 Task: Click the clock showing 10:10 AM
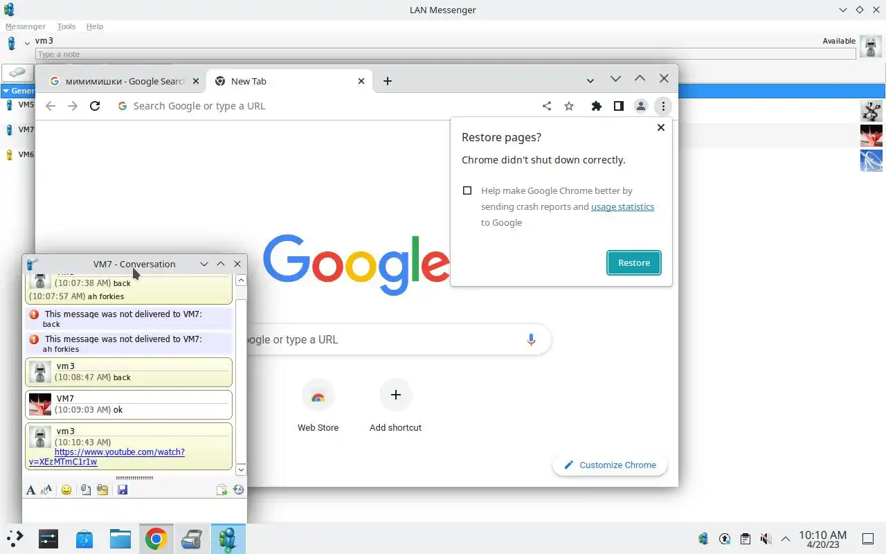coord(822,539)
